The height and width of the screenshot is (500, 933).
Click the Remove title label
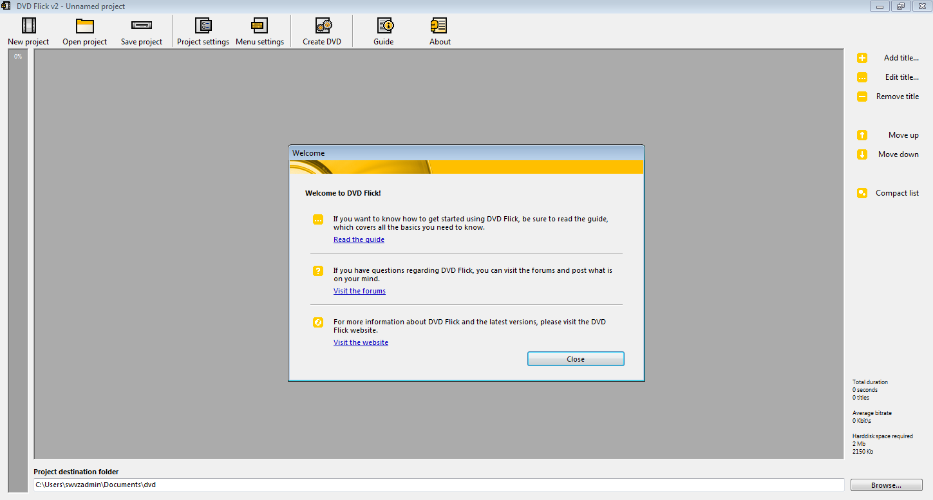[x=898, y=97]
